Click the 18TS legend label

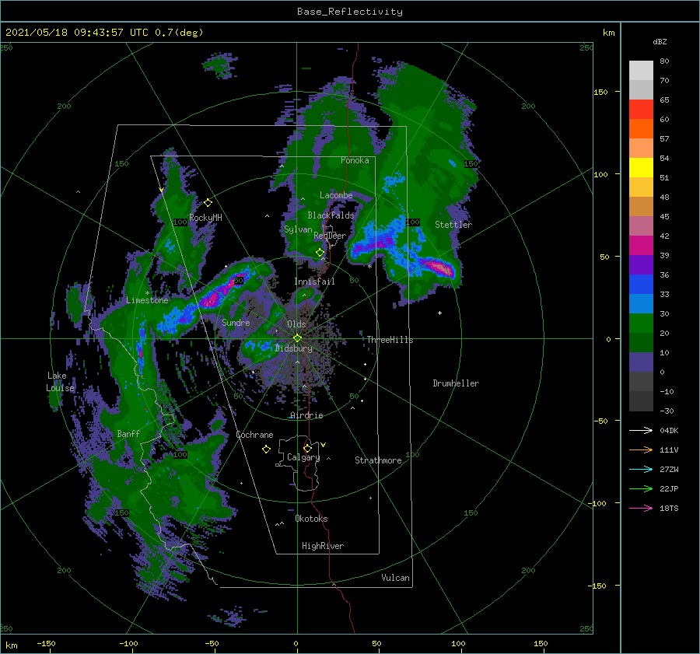(669, 508)
